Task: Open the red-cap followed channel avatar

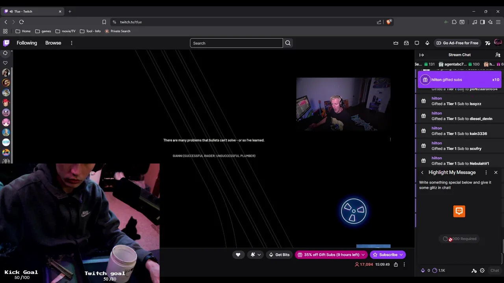Action: pos(6,103)
